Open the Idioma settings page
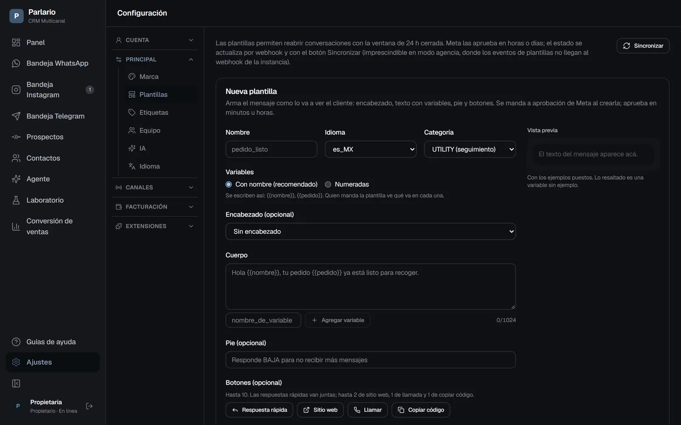The width and height of the screenshot is (681, 425). [x=160, y=166]
